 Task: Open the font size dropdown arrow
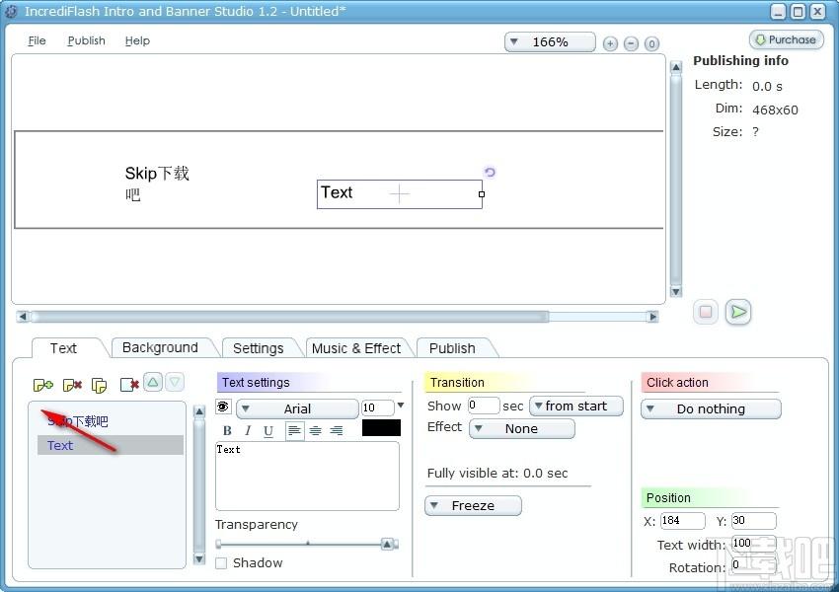[x=401, y=406]
